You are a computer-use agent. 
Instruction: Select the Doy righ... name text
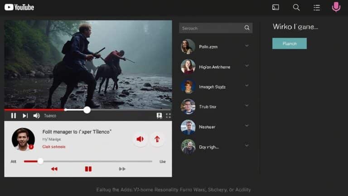pos(209,147)
